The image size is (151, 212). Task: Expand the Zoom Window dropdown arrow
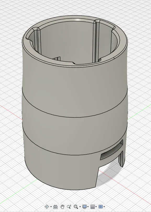tap(80, 207)
